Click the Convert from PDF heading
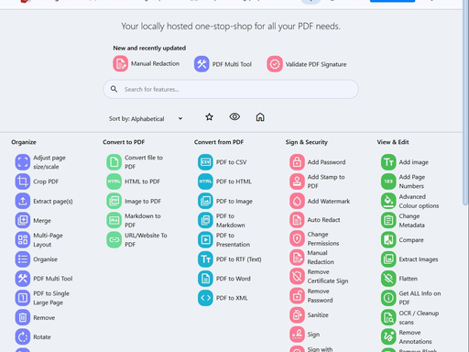The height and width of the screenshot is (352, 469). [x=219, y=142]
